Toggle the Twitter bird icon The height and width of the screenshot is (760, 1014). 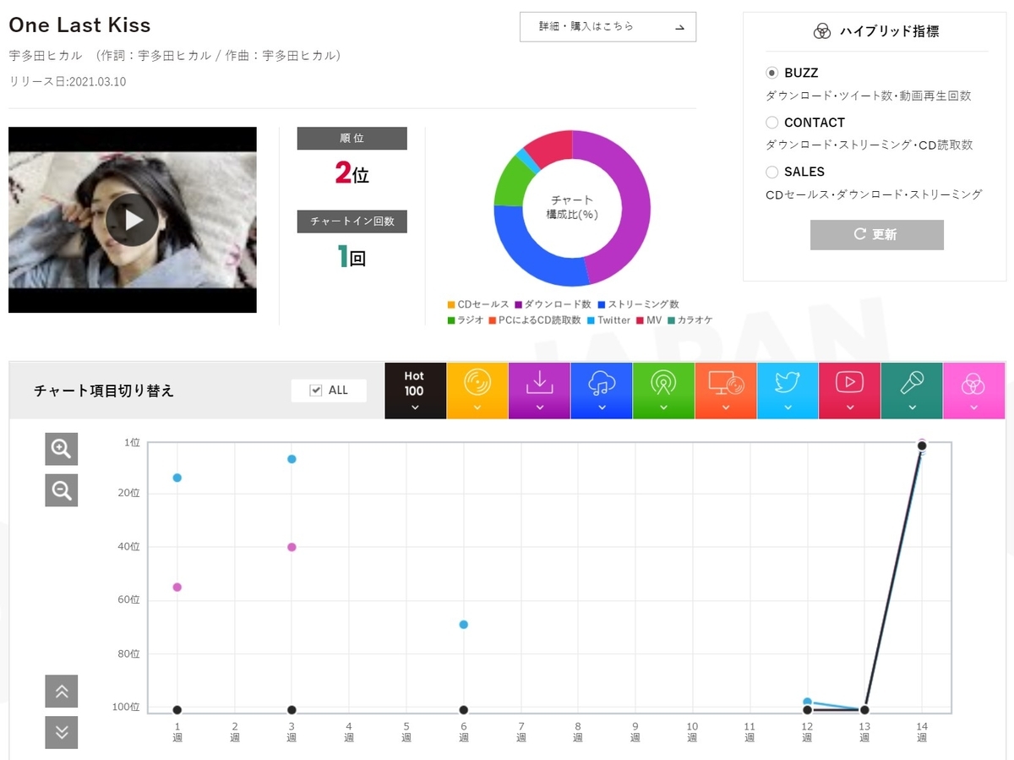pos(788,391)
